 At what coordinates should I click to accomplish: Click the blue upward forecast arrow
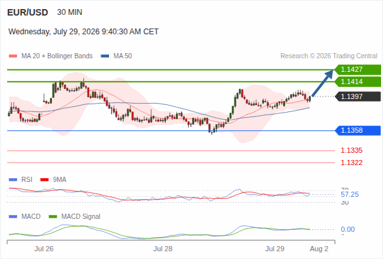point(323,83)
